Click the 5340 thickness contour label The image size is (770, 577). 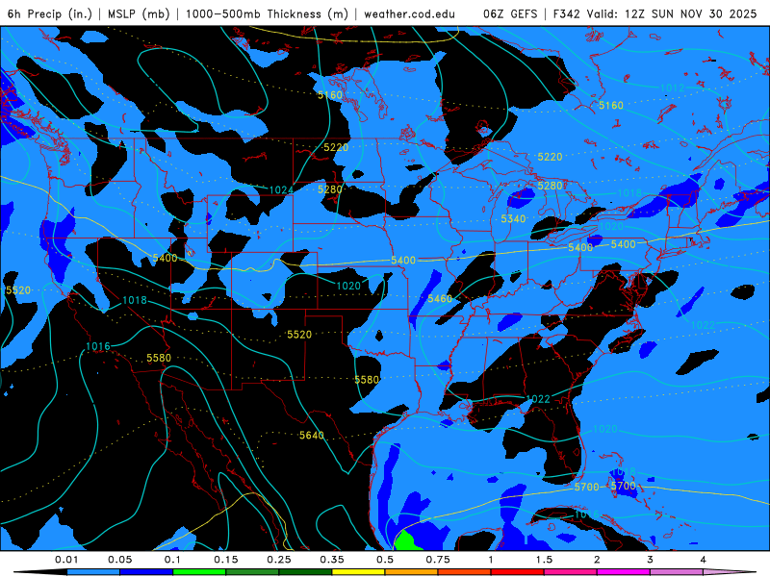(x=513, y=219)
